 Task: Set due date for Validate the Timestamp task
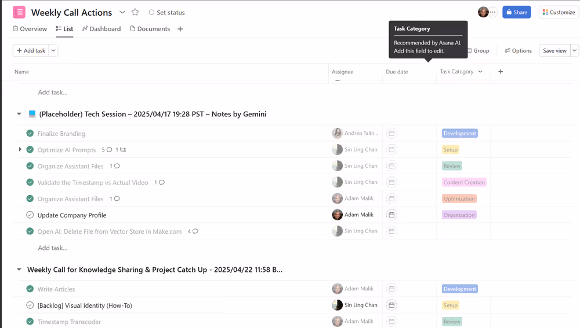[391, 182]
